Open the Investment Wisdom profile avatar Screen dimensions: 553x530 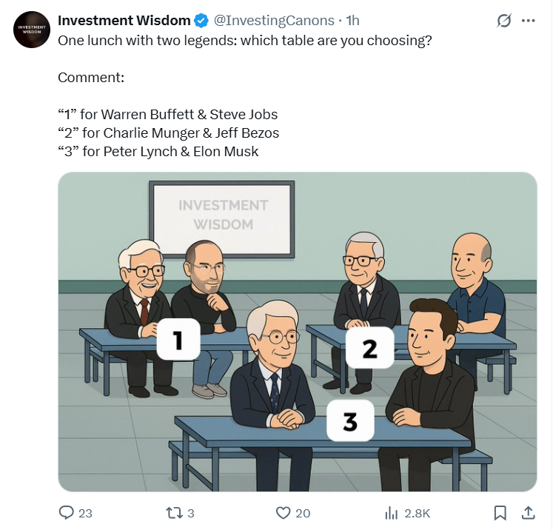(x=32, y=30)
